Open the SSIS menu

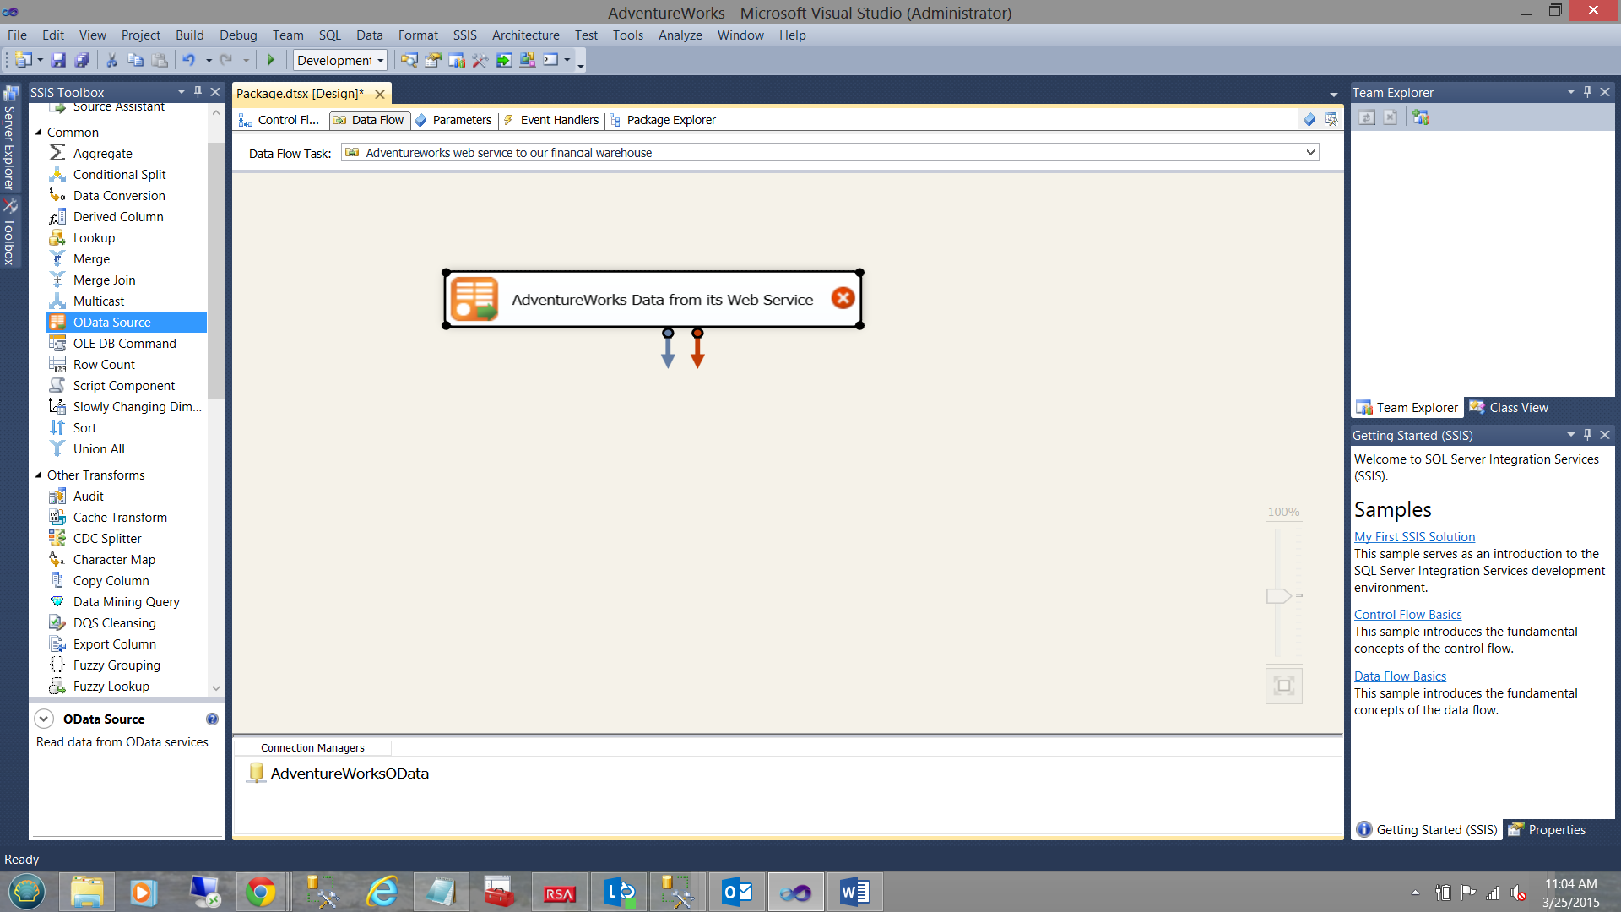click(x=464, y=35)
